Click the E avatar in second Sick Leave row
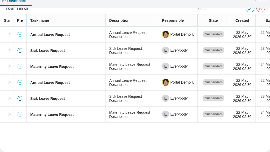270x152 pixels. coord(165,98)
